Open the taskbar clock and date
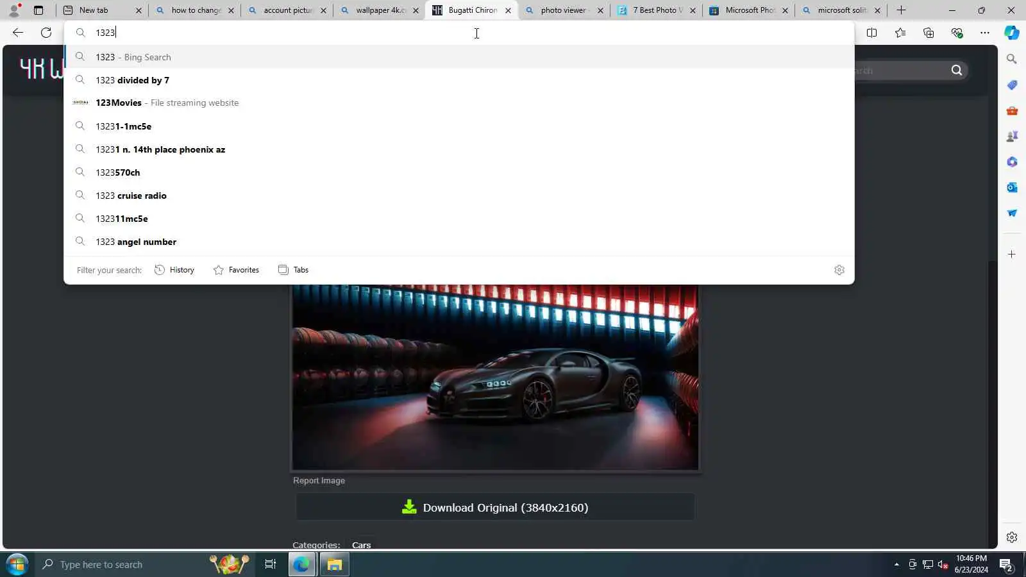1026x577 pixels. 971,564
